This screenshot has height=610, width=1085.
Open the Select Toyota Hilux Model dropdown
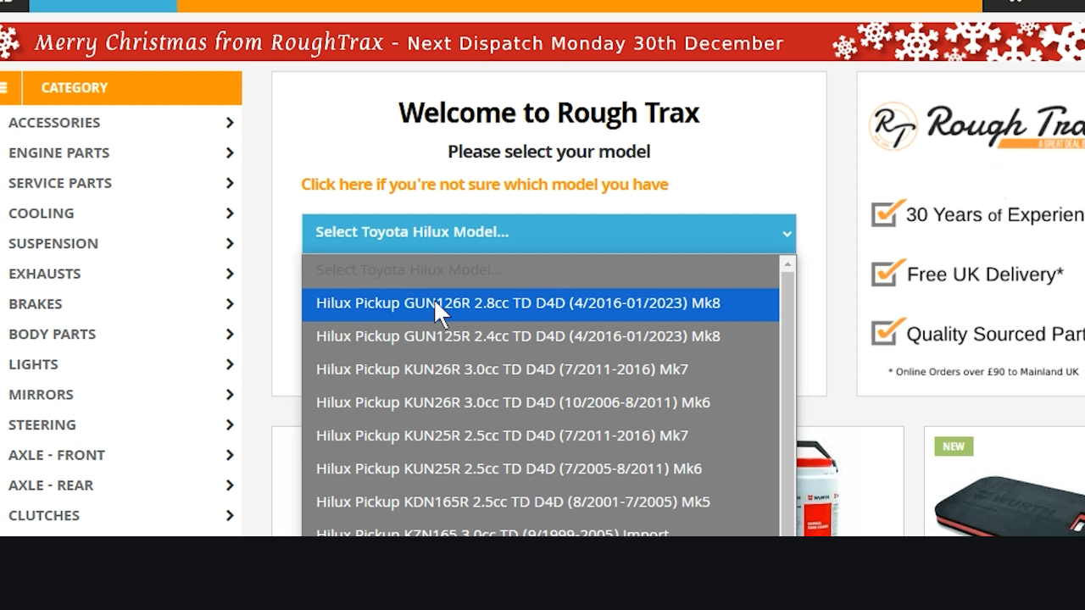(x=548, y=232)
